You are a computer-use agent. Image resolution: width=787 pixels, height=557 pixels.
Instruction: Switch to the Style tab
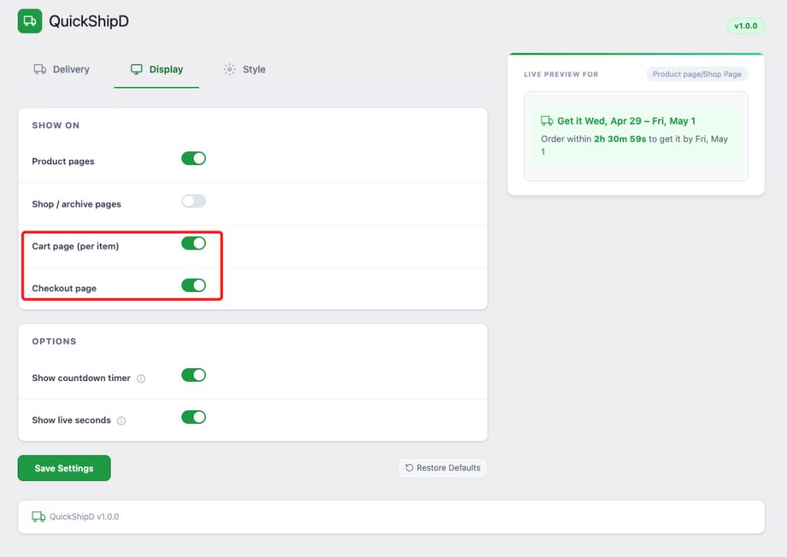click(x=244, y=69)
